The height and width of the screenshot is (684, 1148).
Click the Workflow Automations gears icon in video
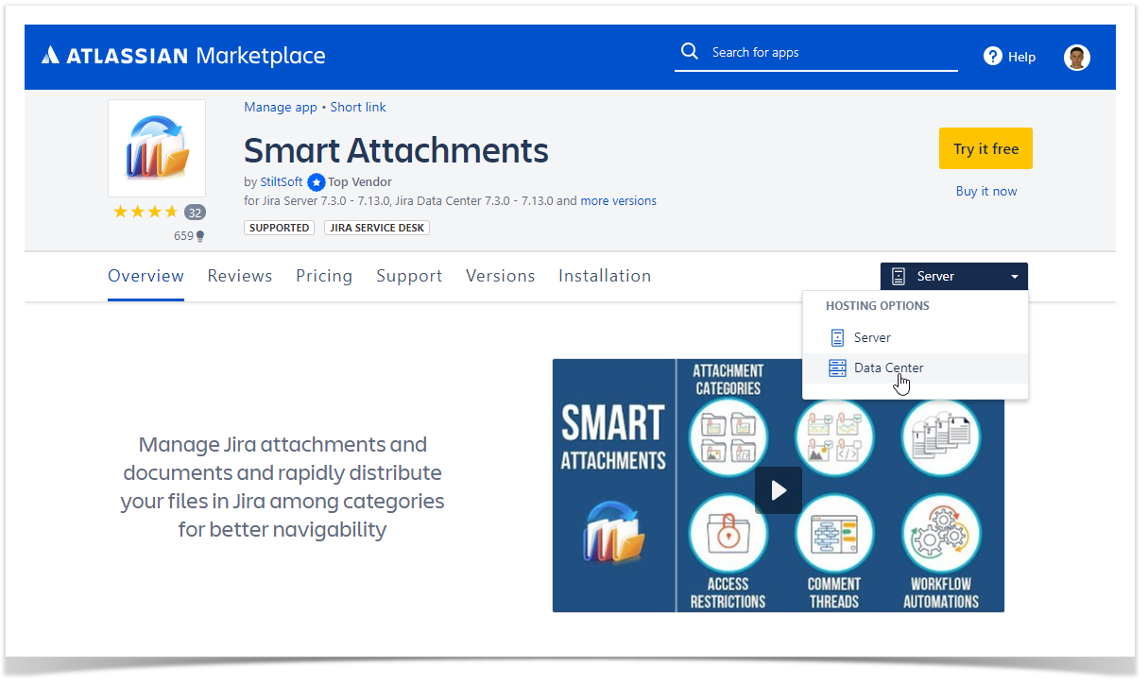tap(941, 533)
